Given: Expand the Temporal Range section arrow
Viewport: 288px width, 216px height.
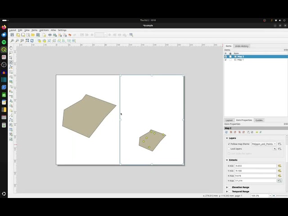Looking at the screenshot, I should (227, 192).
